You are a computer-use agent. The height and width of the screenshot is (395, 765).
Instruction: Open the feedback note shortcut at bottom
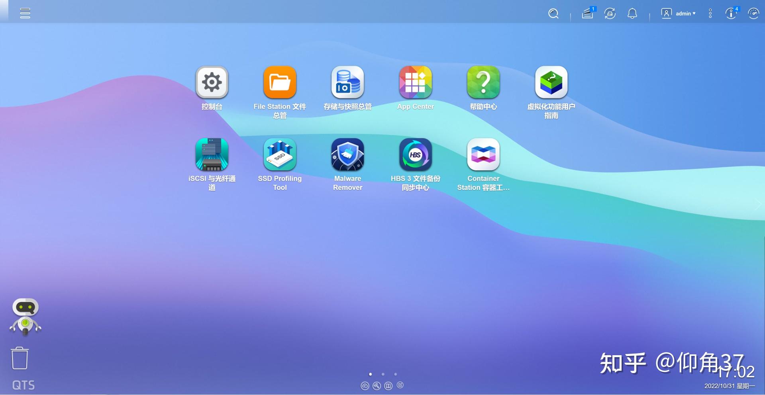[400, 385]
